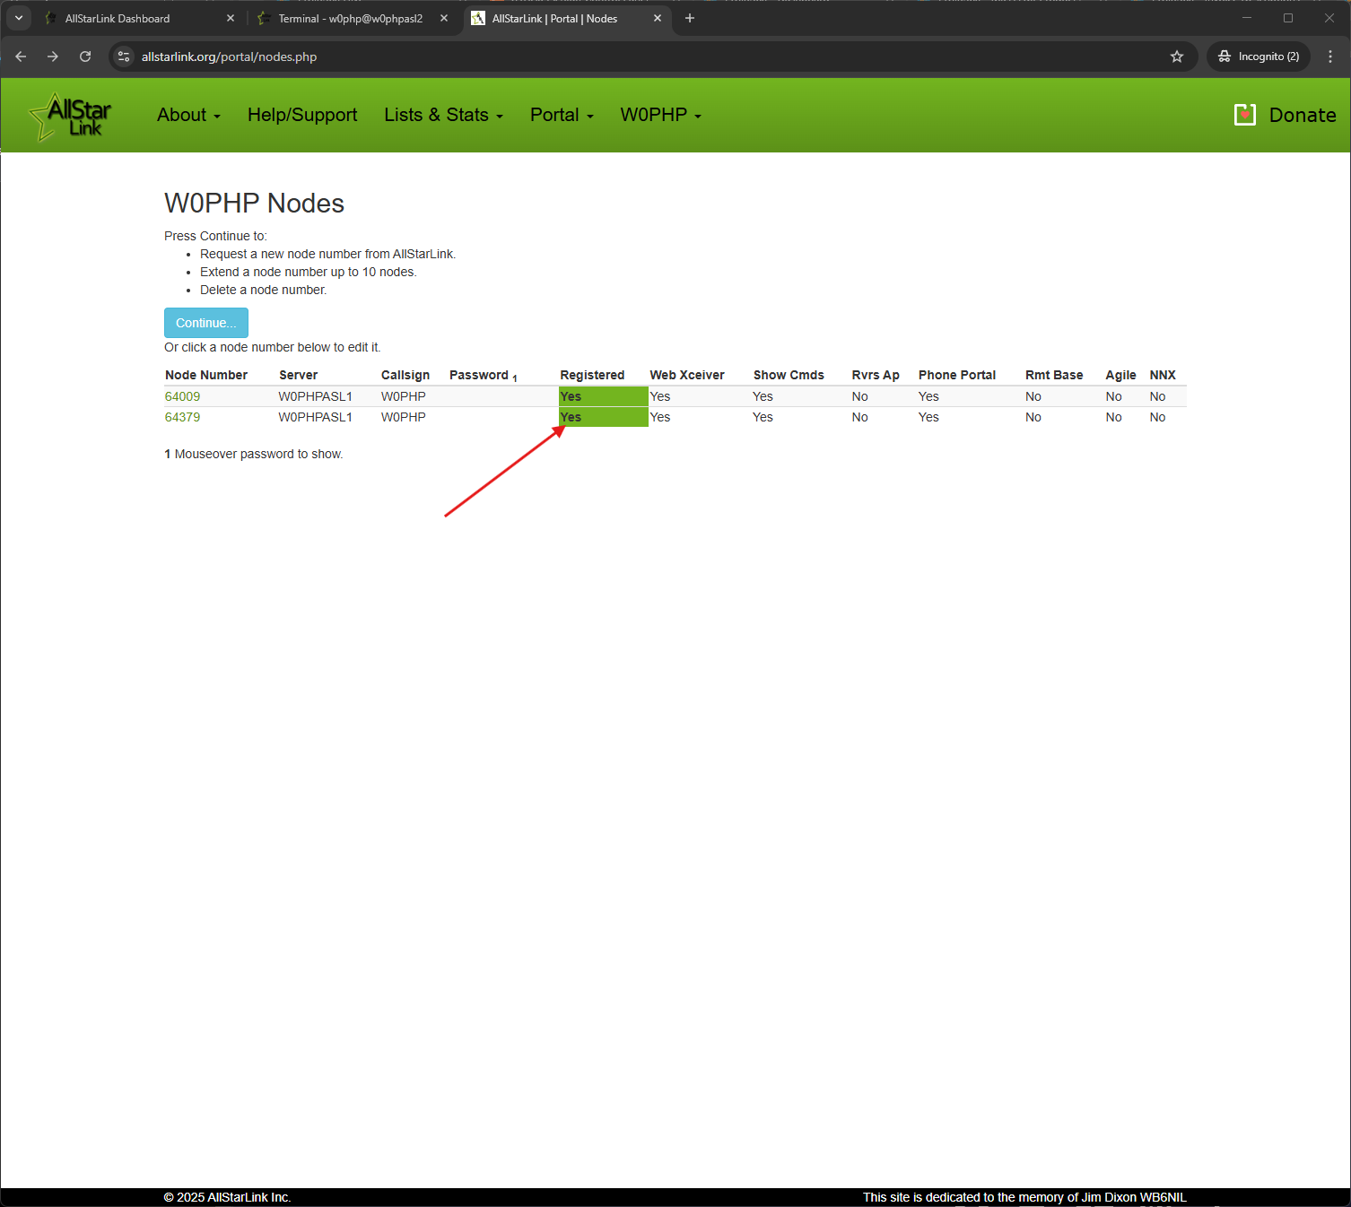Reload the page with refresh icon
The height and width of the screenshot is (1207, 1351).
click(85, 56)
